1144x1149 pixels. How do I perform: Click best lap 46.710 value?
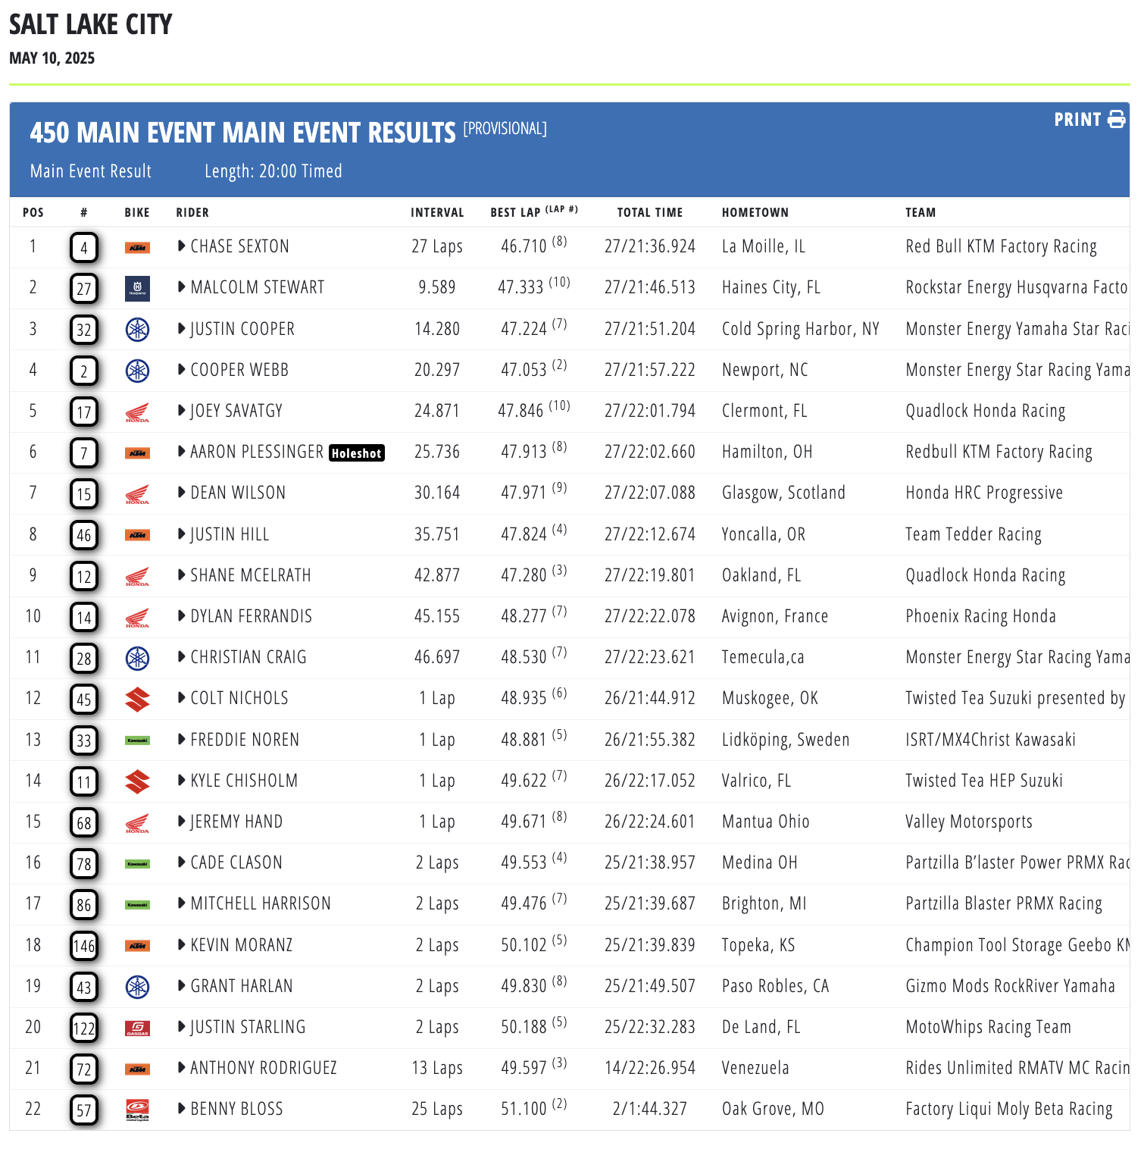click(x=524, y=246)
